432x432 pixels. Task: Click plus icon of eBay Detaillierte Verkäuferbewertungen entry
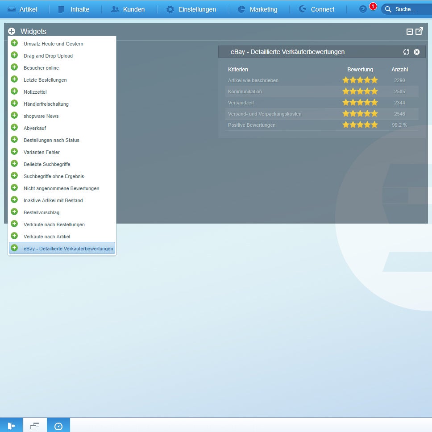coord(14,248)
